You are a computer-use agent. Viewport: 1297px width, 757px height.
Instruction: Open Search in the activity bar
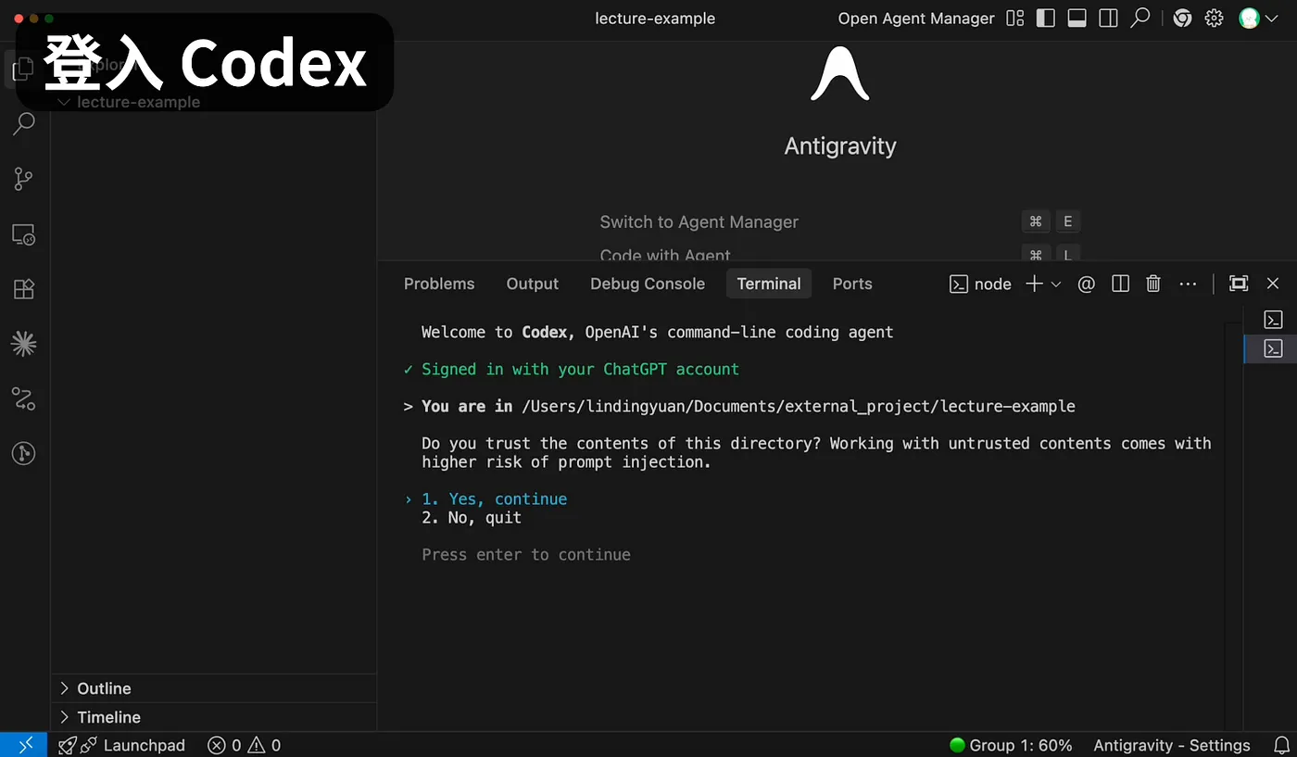[24, 122]
